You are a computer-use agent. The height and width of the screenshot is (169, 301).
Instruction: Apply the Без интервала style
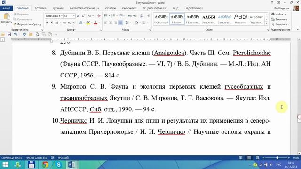pos(193,19)
